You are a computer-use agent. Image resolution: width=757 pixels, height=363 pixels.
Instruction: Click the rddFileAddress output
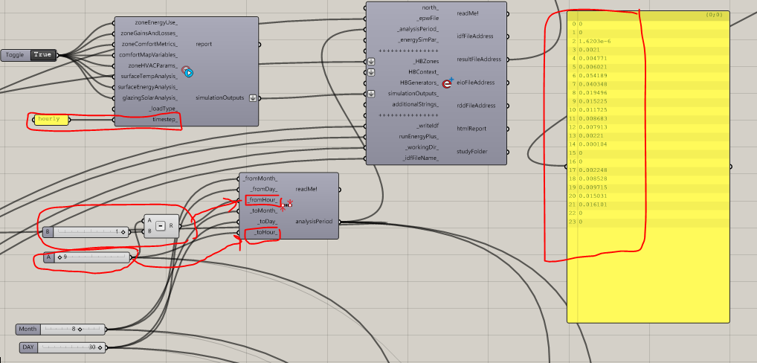[x=475, y=105]
